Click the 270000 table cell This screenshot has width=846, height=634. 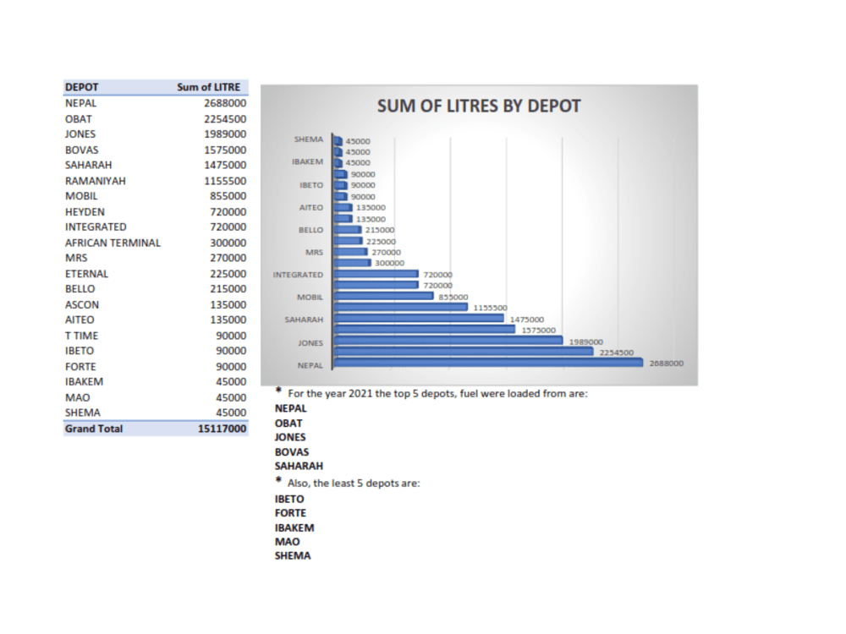[x=228, y=258]
